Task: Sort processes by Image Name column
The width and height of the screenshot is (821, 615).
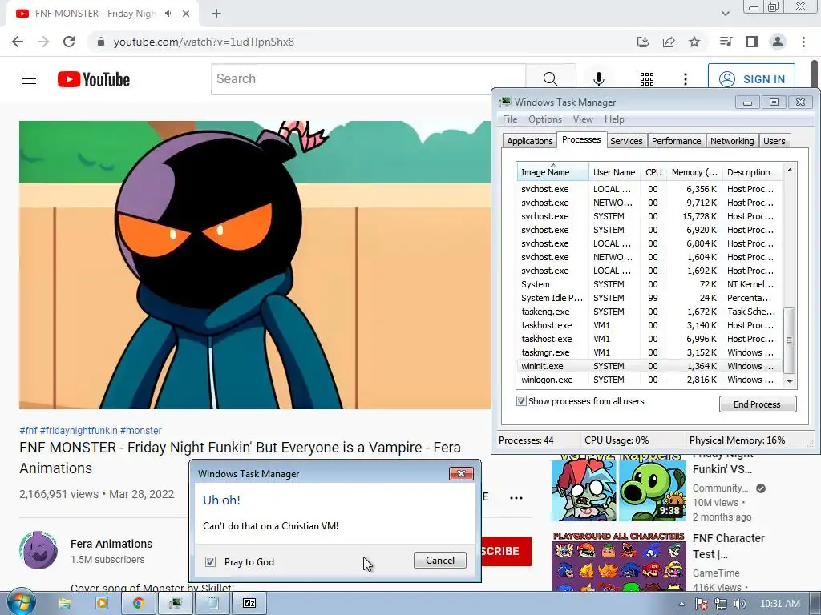Action: pyautogui.click(x=553, y=172)
